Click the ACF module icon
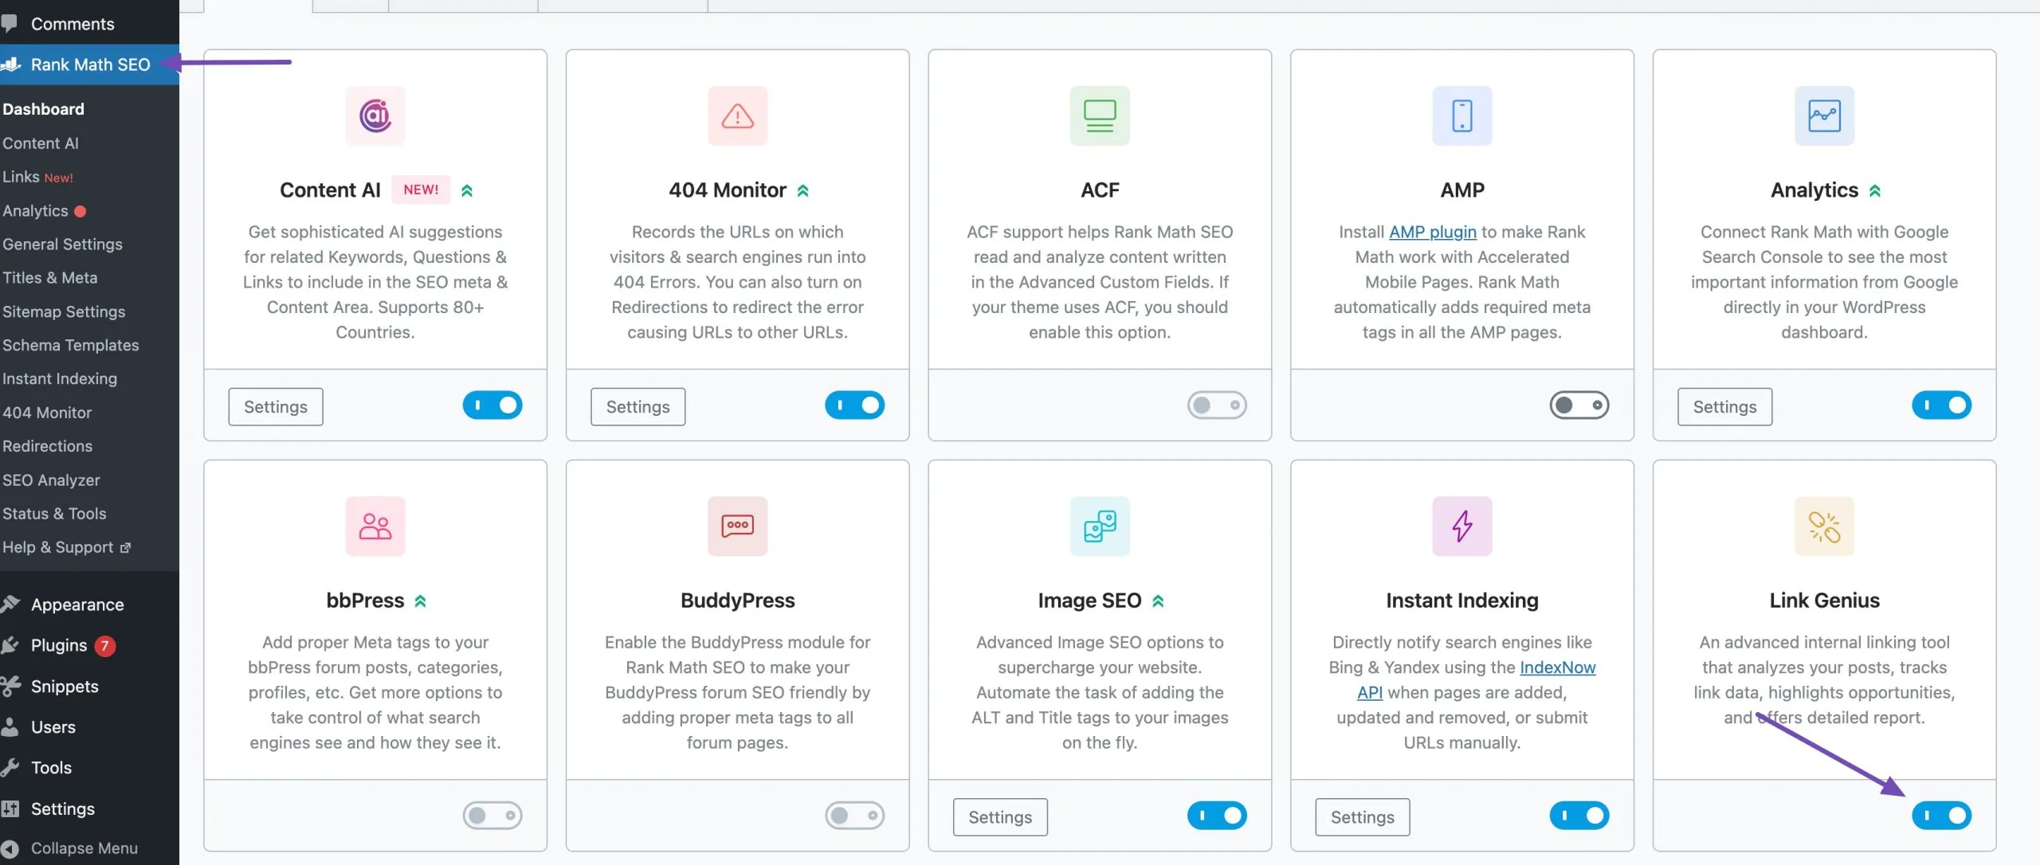The image size is (2040, 865). (x=1100, y=116)
